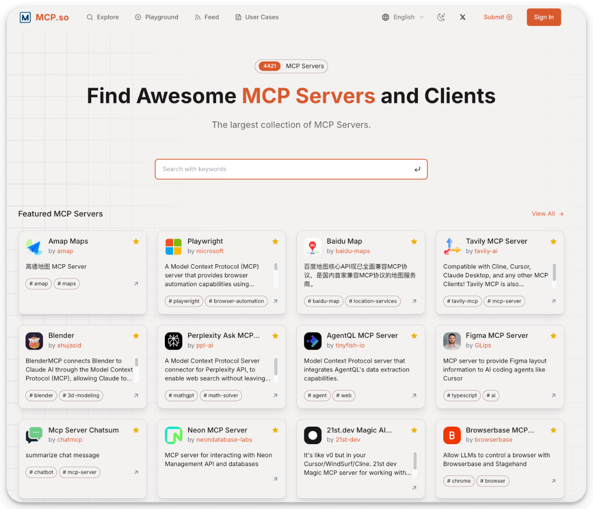
Task: Click the MCP.so logo icon
Action: (25, 18)
